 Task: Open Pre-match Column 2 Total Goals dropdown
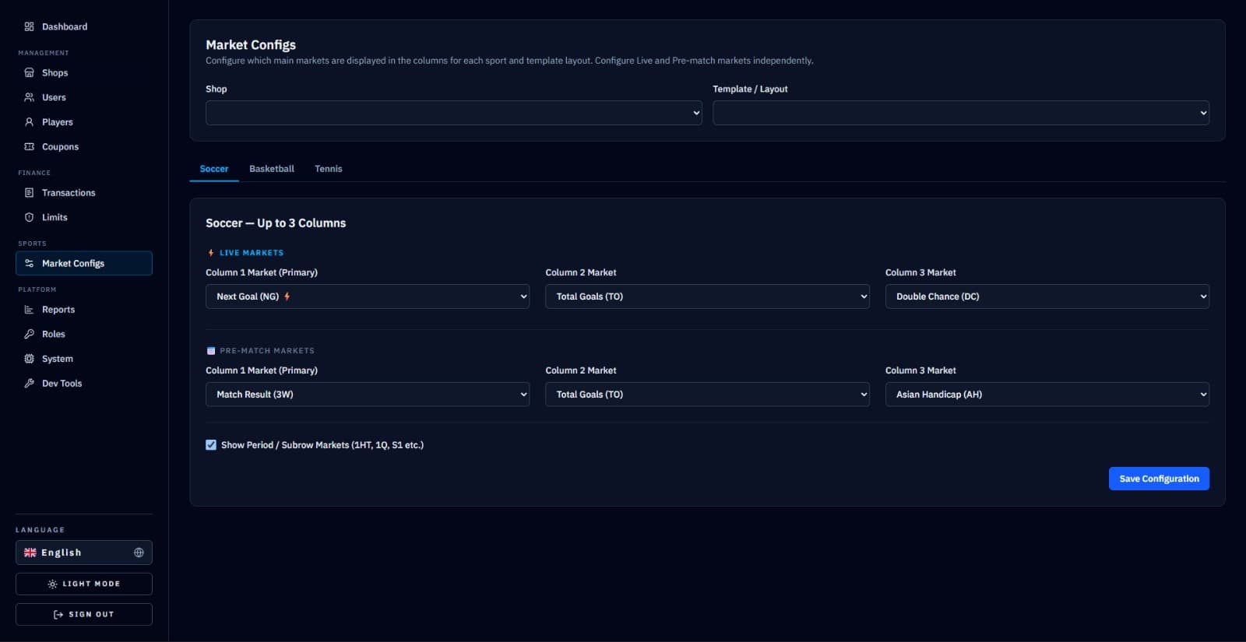point(707,395)
